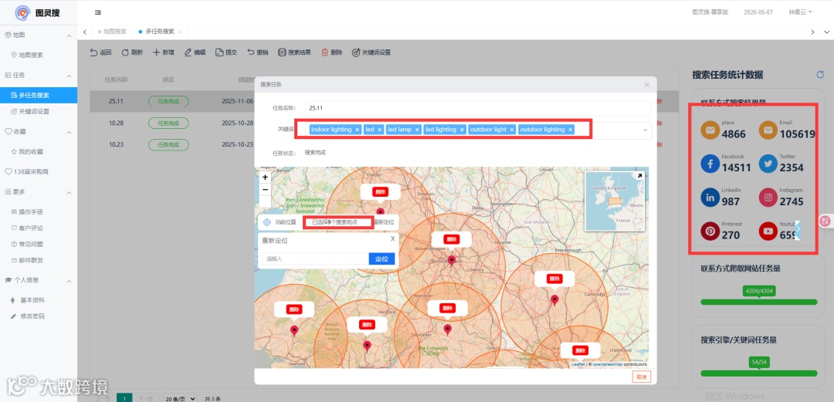Image resolution: width=834 pixels, height=402 pixels.
Task: Open 搜索结果 search results
Action: 294,52
